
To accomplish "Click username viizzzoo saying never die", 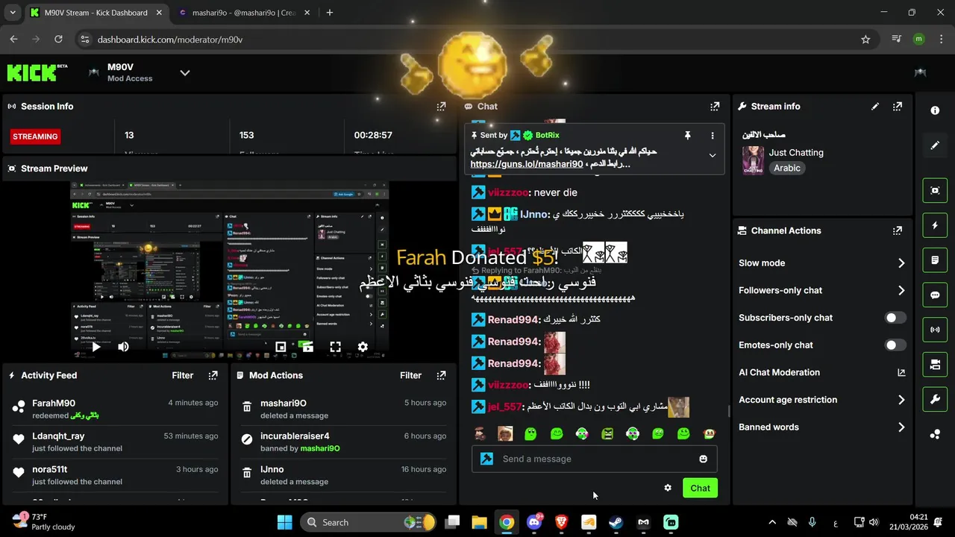I will pos(508,192).
